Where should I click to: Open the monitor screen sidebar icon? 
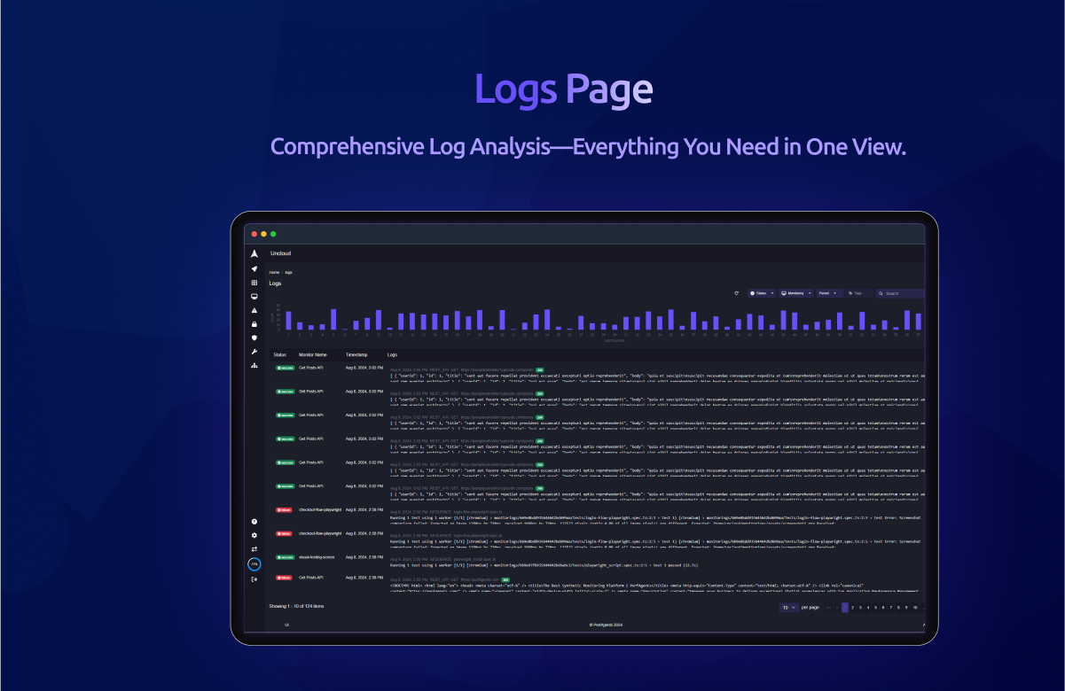(255, 296)
